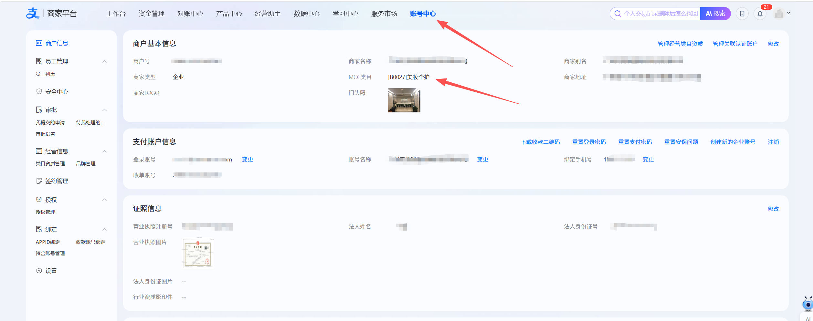This screenshot has width=813, height=321.
Task: Click the 设置 gear icon
Action: click(x=39, y=271)
